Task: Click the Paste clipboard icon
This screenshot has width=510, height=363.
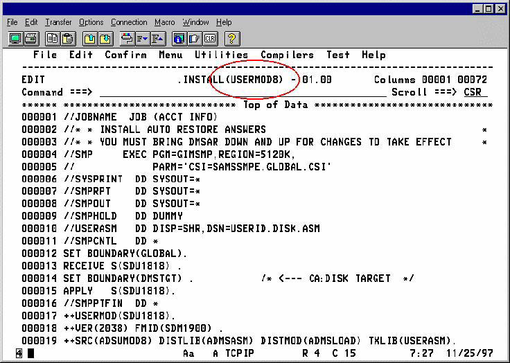Action: (x=68, y=39)
